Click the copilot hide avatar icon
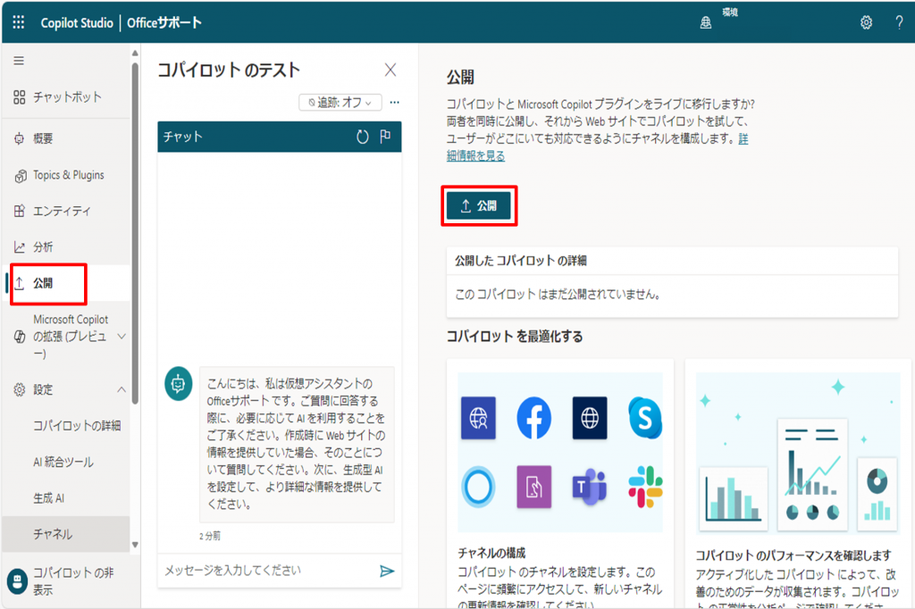The height and width of the screenshot is (609, 915). point(18,581)
